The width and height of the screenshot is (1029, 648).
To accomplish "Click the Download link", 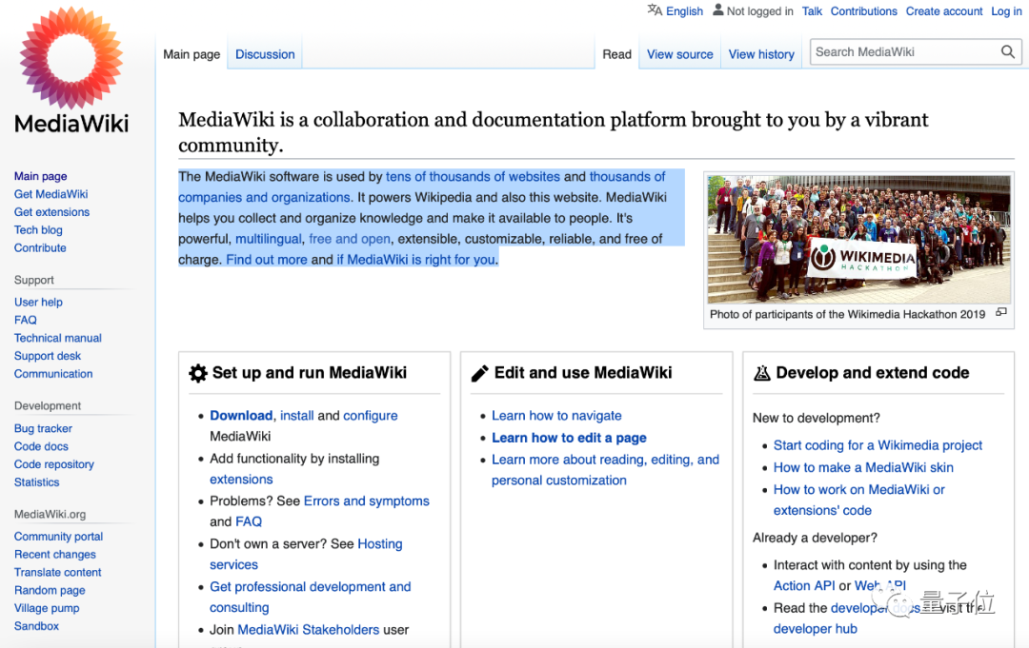I will pyautogui.click(x=241, y=416).
